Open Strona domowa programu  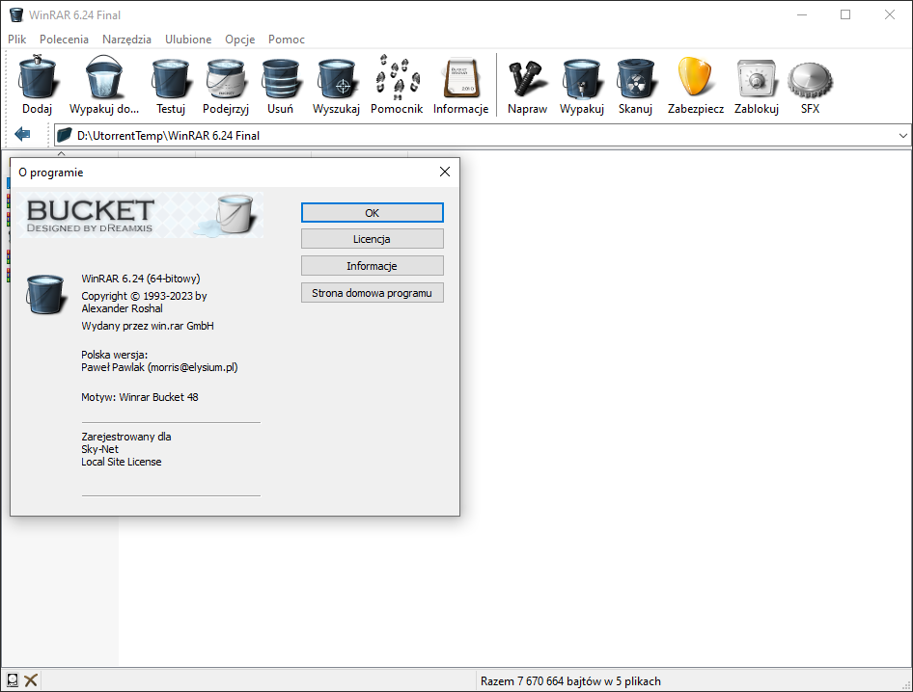point(373,292)
